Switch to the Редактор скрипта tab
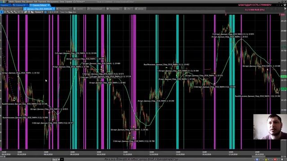Screen dimensions: 287x161 pos(11,8)
